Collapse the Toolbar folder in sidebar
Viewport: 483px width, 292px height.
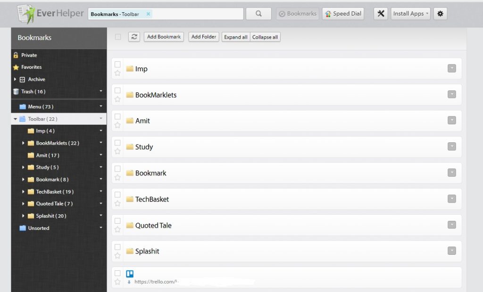[x=15, y=119]
